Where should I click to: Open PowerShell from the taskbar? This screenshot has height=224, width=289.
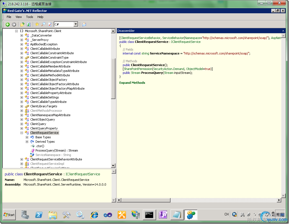coord(39,215)
